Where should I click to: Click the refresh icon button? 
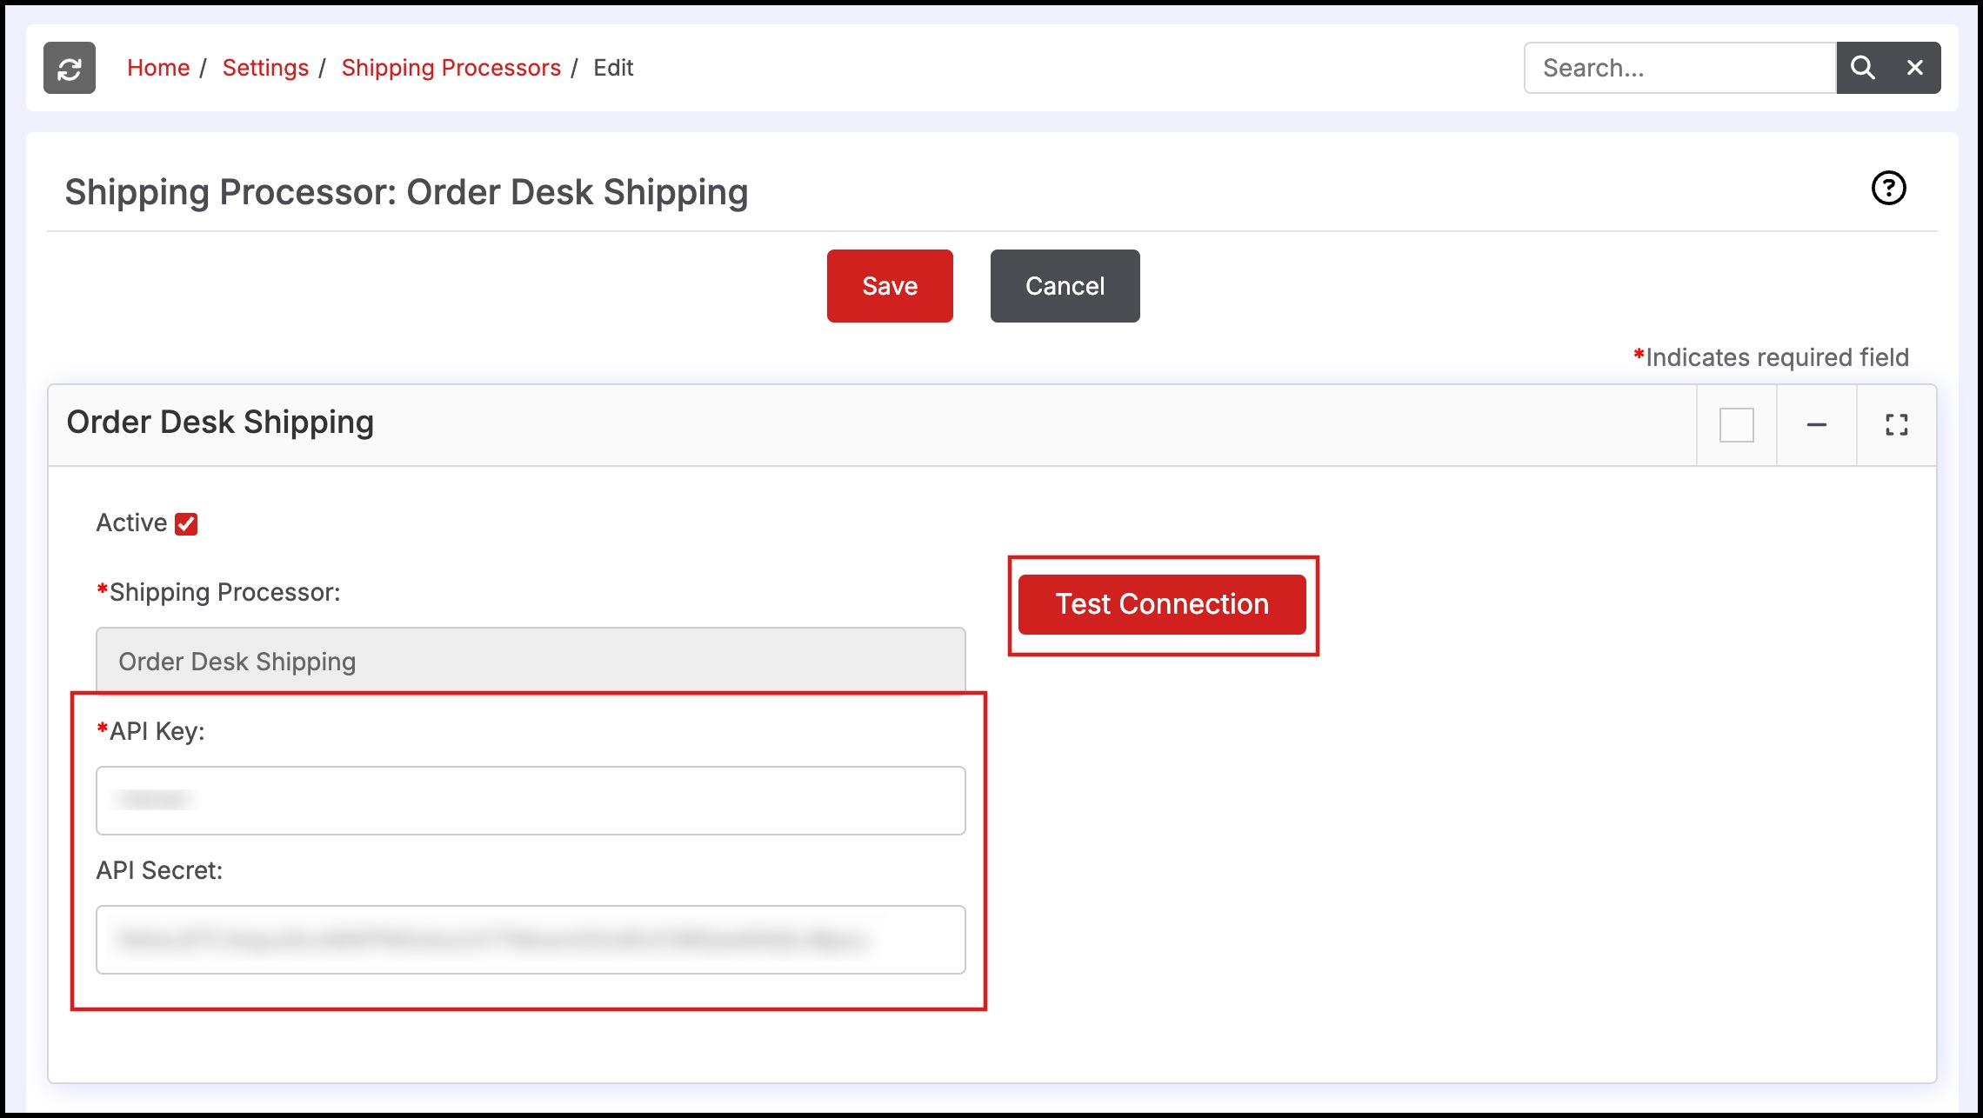pos(70,68)
